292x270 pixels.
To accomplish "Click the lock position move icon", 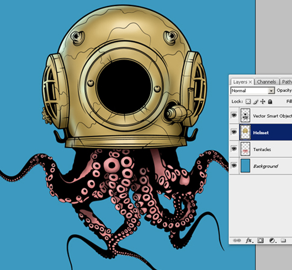I will click(x=263, y=101).
